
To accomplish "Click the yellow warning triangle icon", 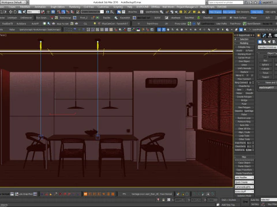I will click(x=199, y=12).
